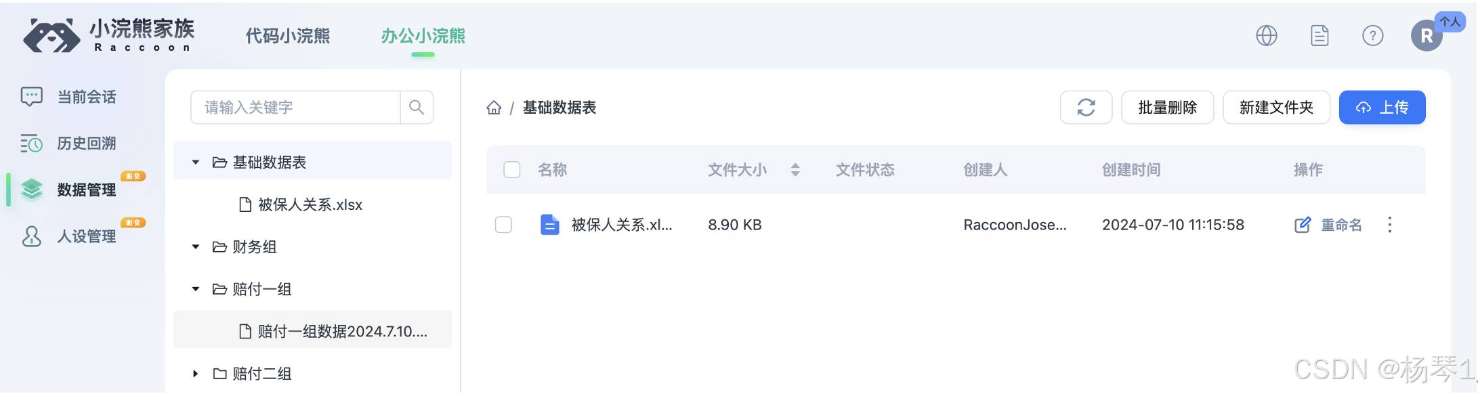Toggle the select-all checkbox in header
Screen dimensions: 1478x394
(x=512, y=169)
